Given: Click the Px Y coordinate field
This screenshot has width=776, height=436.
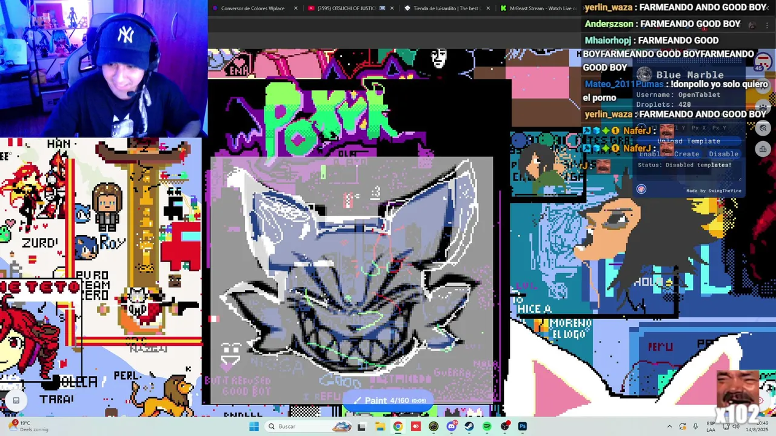Looking at the screenshot, I should [720, 128].
